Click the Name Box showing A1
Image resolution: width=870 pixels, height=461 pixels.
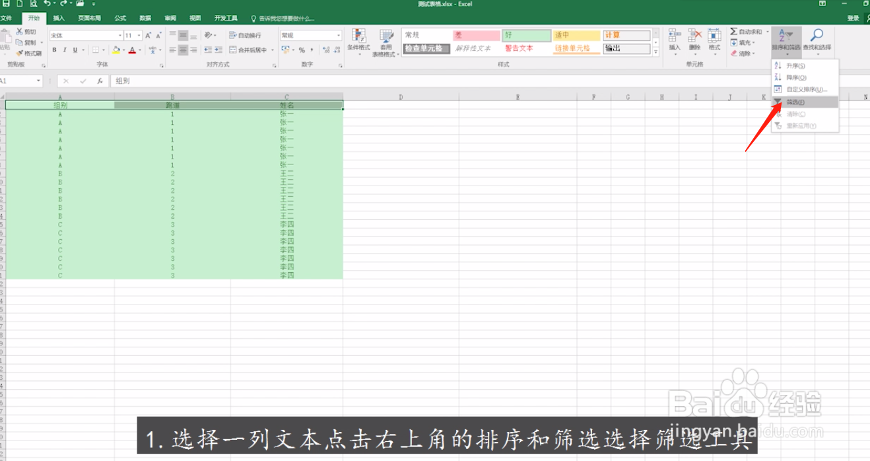[x=20, y=81]
